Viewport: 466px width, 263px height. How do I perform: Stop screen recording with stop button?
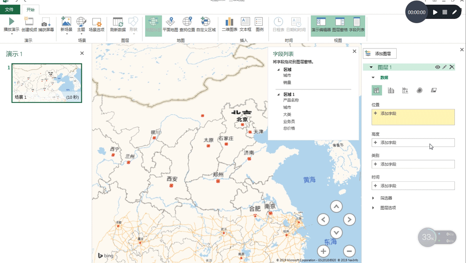coord(445,12)
